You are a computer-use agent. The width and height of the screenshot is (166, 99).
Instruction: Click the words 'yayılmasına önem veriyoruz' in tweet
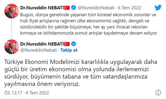pos(42,84)
